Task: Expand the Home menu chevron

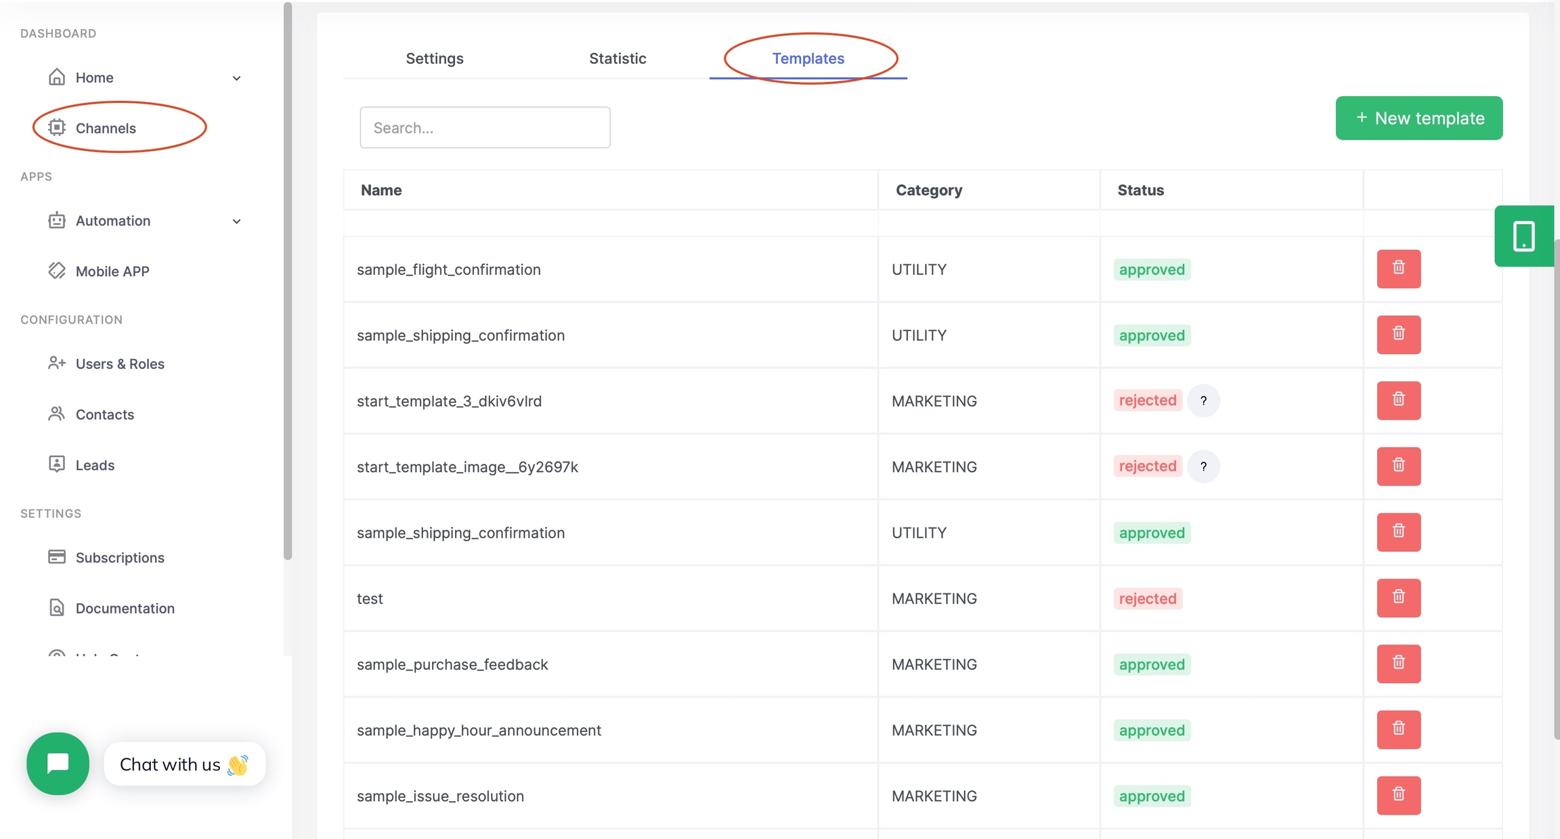Action: 236,78
